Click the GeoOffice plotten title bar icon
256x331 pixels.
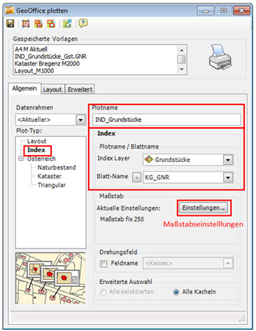[10, 11]
